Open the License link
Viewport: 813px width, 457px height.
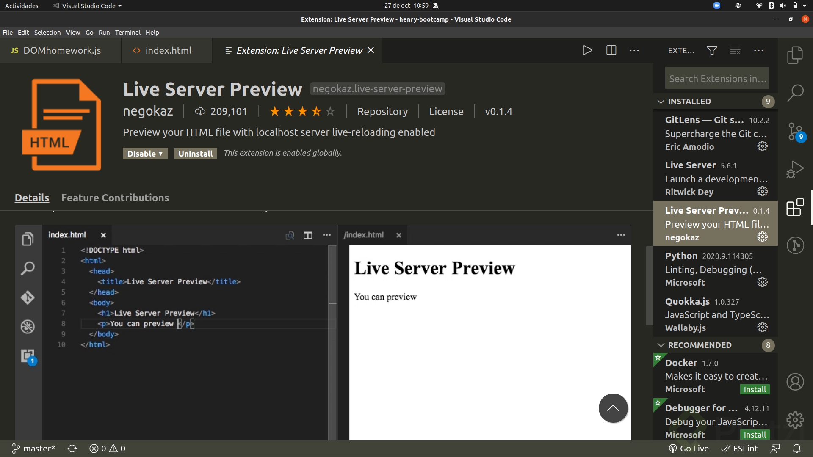[x=446, y=112]
